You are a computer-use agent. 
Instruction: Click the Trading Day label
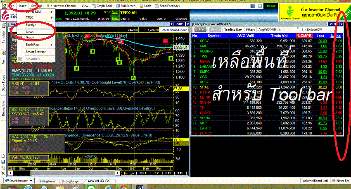[x=233, y=30]
